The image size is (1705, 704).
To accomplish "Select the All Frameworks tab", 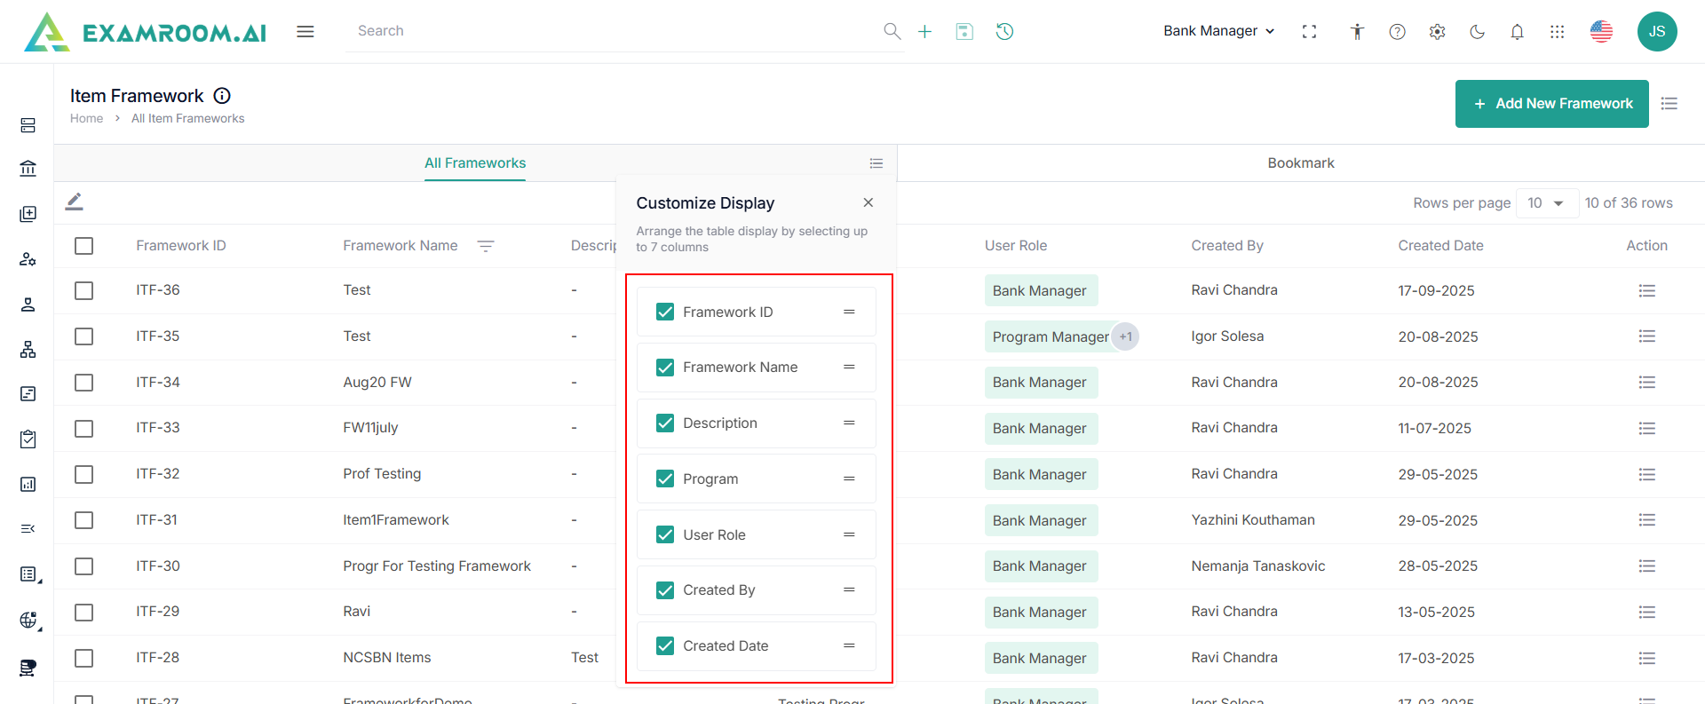I will click(475, 163).
